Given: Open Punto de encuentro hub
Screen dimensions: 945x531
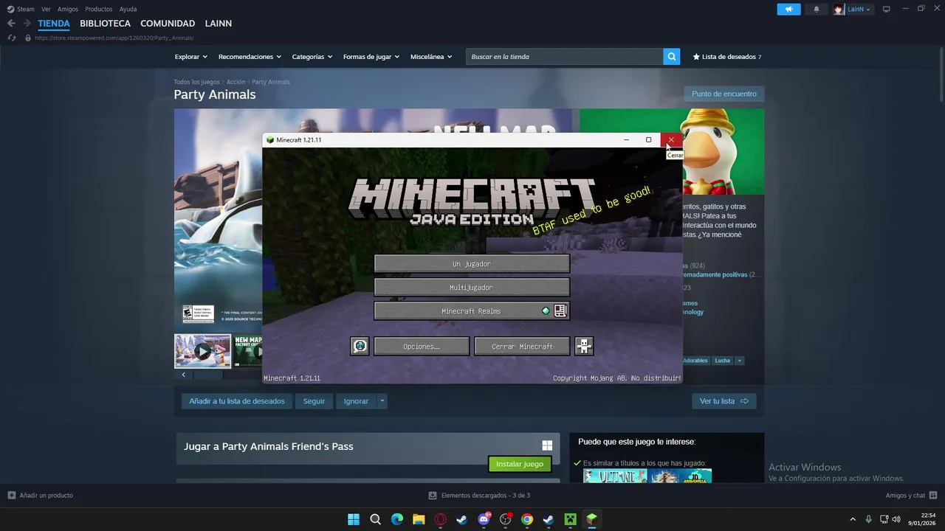Looking at the screenshot, I should pos(724,94).
